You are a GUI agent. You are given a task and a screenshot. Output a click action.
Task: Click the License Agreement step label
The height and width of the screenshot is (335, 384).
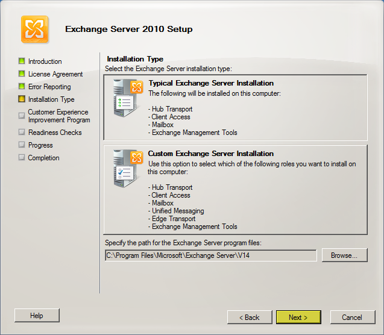point(55,74)
